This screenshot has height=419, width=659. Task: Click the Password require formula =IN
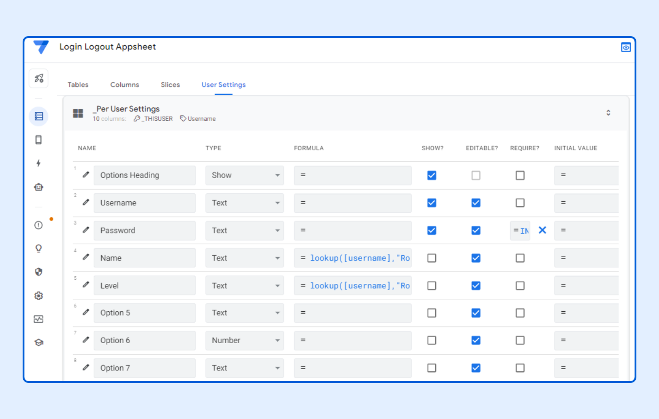520,230
